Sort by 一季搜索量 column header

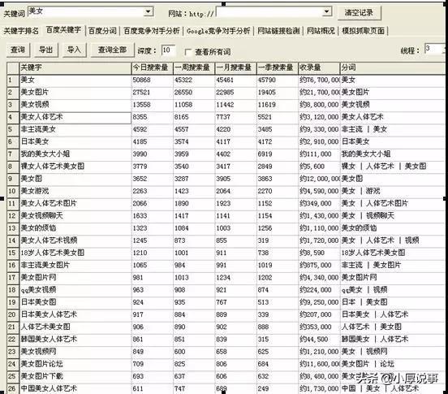[x=277, y=68]
